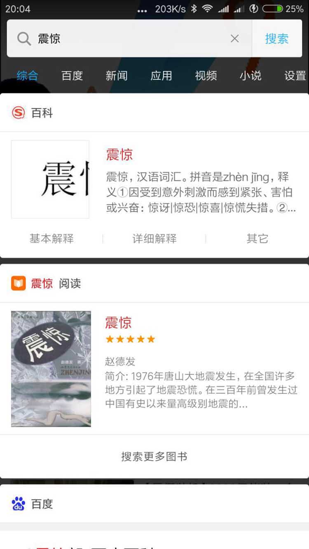Open the red 震惊 encyclopedia title link
309x549 pixels.
pos(119,154)
